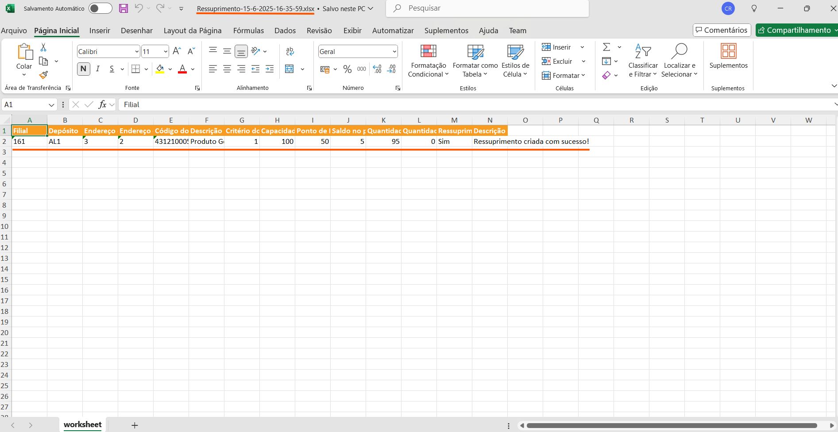Toggle Salvamento Automático switch

click(x=100, y=8)
